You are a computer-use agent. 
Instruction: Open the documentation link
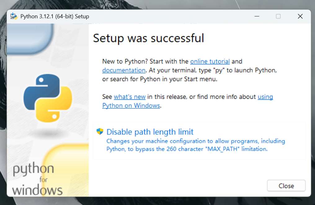pos(124,70)
